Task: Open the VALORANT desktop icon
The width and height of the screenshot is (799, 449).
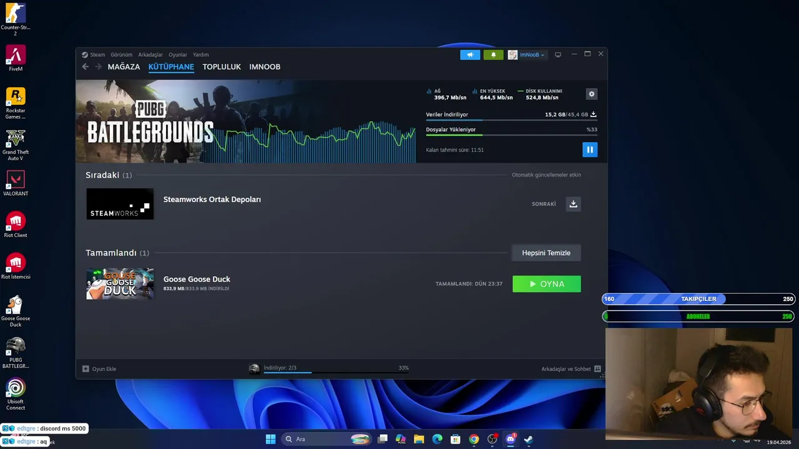Action: pos(16,183)
